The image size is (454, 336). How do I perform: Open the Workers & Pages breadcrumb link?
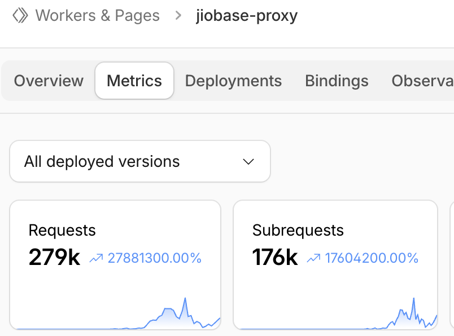[97, 15]
